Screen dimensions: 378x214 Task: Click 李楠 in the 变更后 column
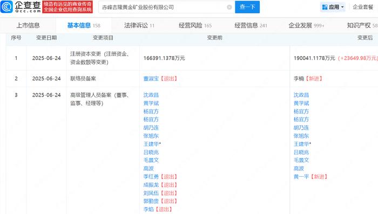click(299, 79)
